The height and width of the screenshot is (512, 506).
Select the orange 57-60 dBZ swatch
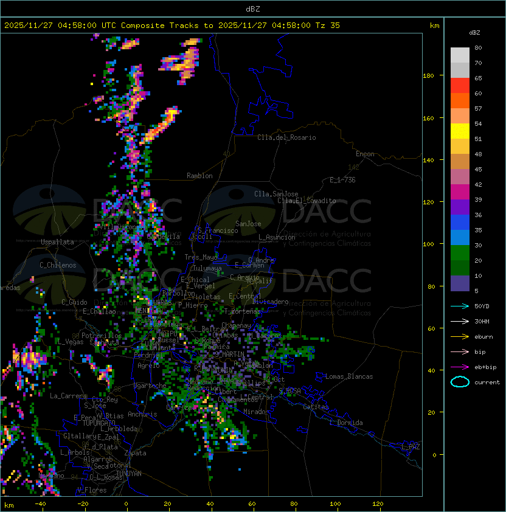click(x=460, y=100)
